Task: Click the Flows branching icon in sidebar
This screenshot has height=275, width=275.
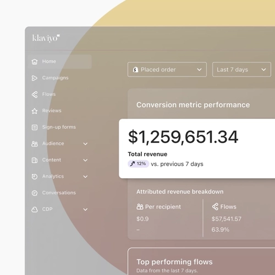Action: point(35,95)
